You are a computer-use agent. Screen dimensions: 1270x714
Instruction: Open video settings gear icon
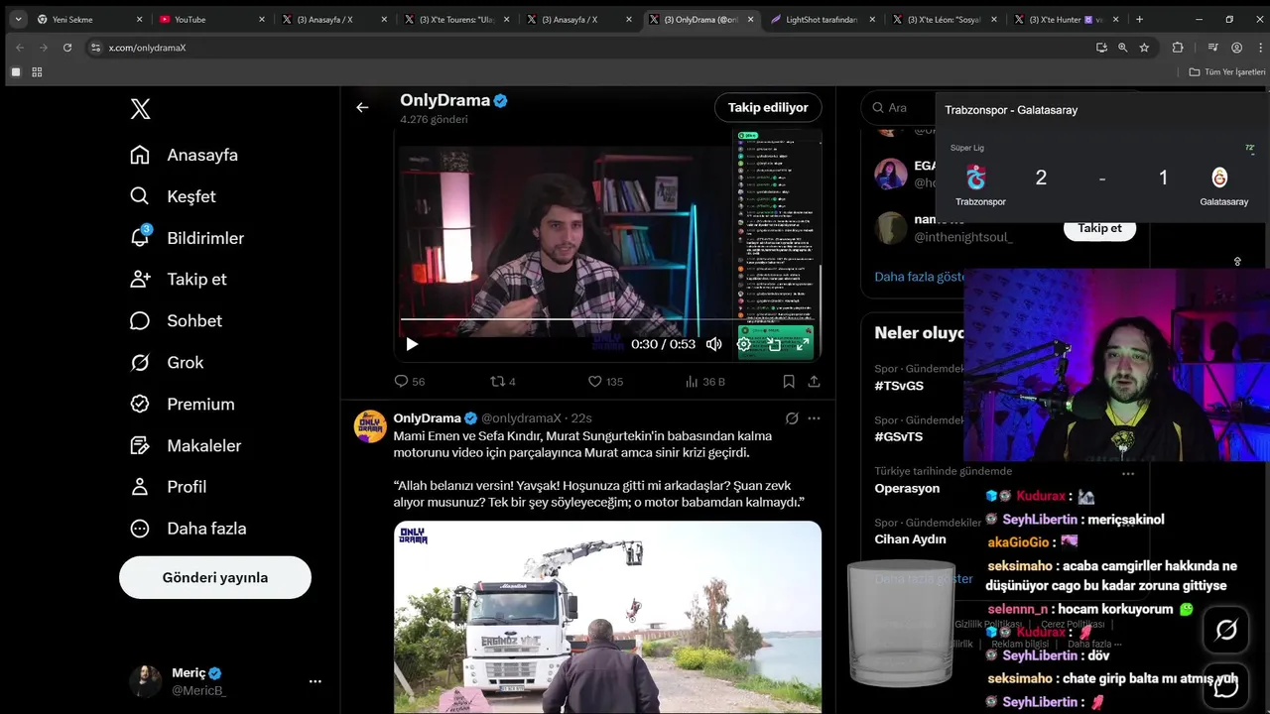click(x=744, y=344)
